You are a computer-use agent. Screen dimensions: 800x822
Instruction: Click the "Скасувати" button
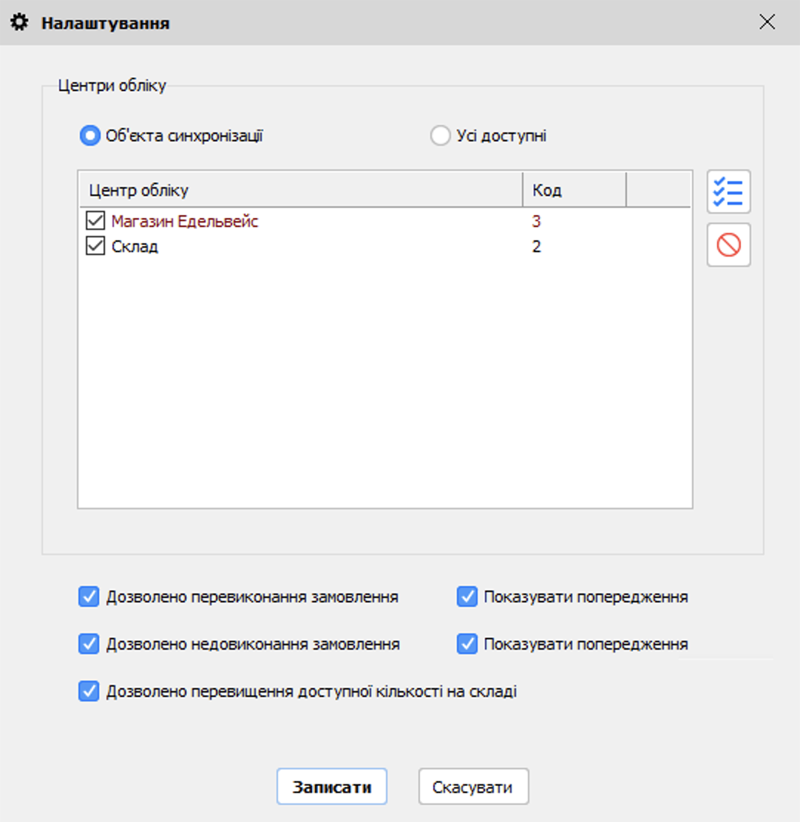point(473,787)
